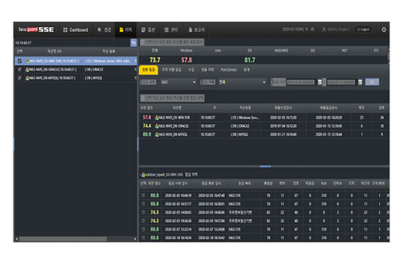
Task: Click the WAS/WEB column header
Action: coord(281,50)
